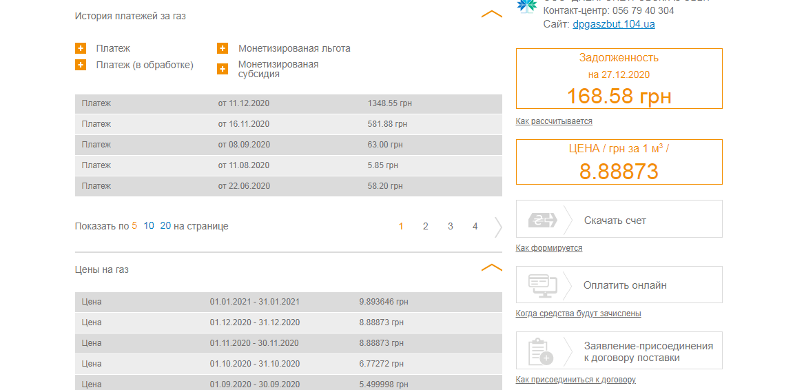
Task: Click the Платеж (в обработке) label
Action: click(x=145, y=65)
